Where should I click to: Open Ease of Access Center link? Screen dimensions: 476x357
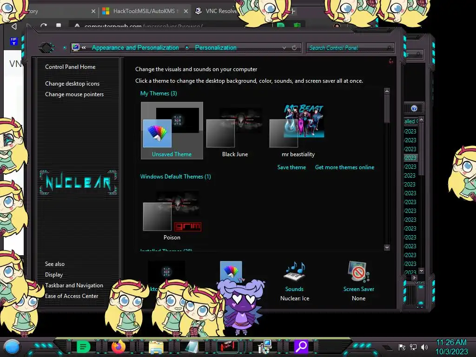tap(72, 296)
